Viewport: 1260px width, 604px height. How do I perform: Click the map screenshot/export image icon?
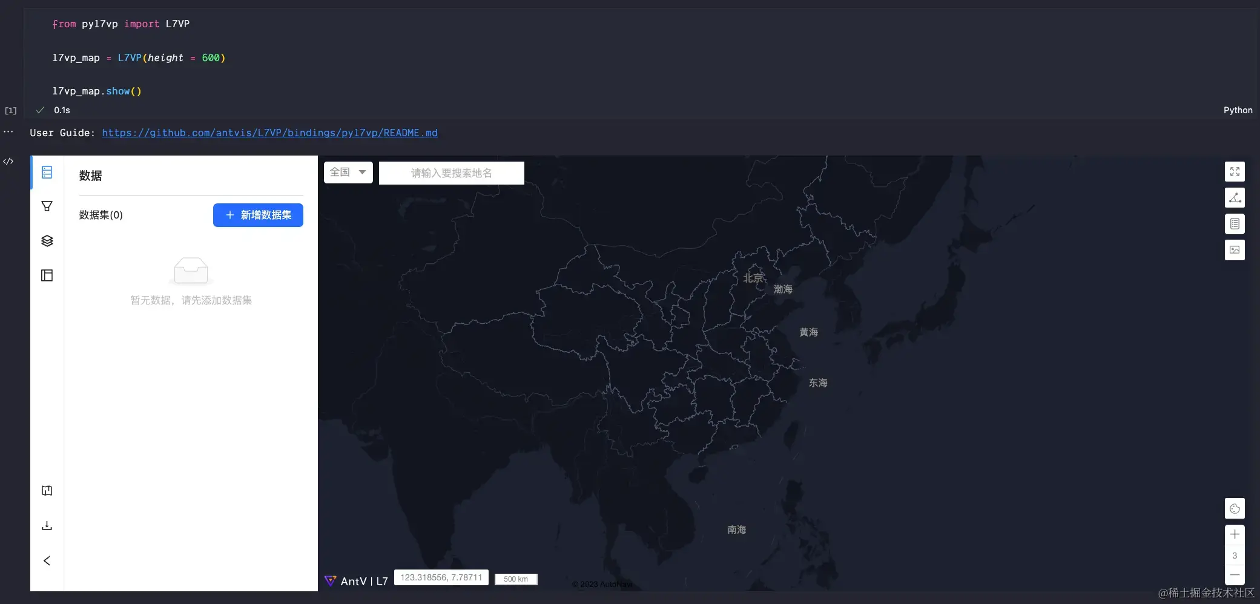1235,250
